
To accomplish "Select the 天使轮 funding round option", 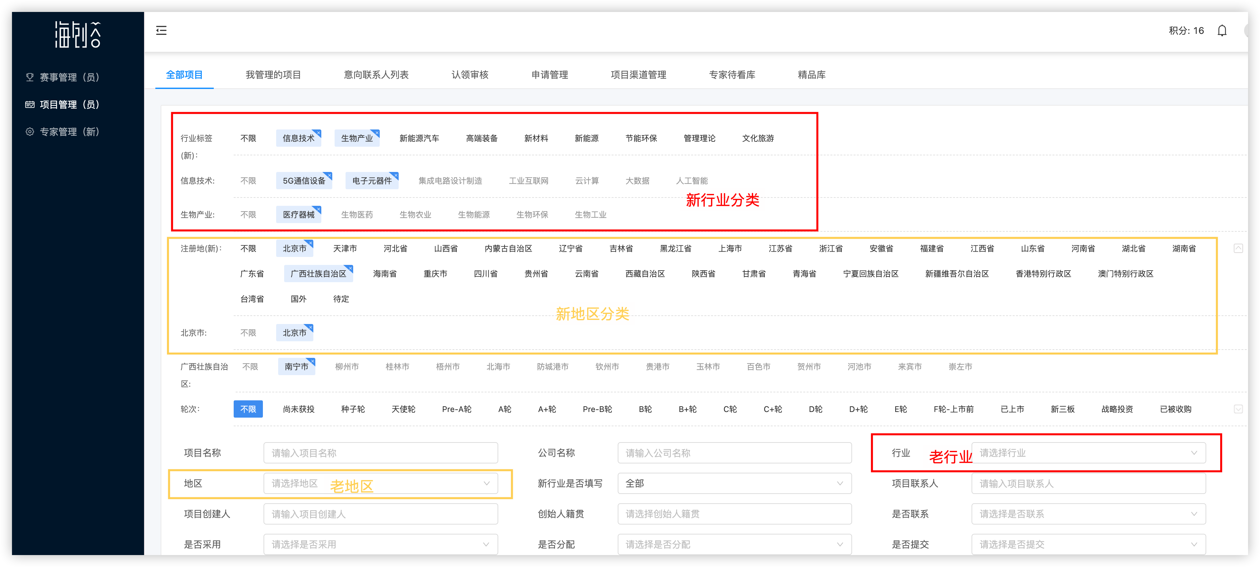I will [403, 409].
